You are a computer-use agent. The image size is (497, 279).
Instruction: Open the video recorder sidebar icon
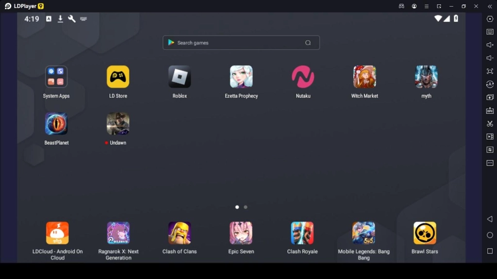pyautogui.click(x=490, y=137)
